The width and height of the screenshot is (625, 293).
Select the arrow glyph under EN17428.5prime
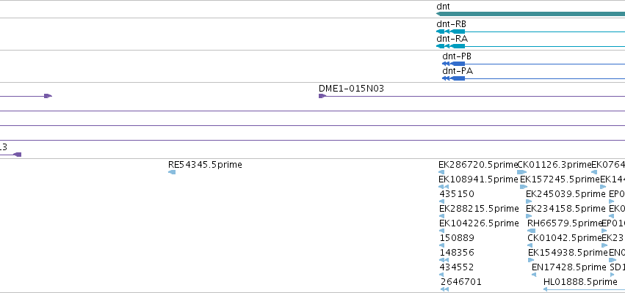pos(534,275)
